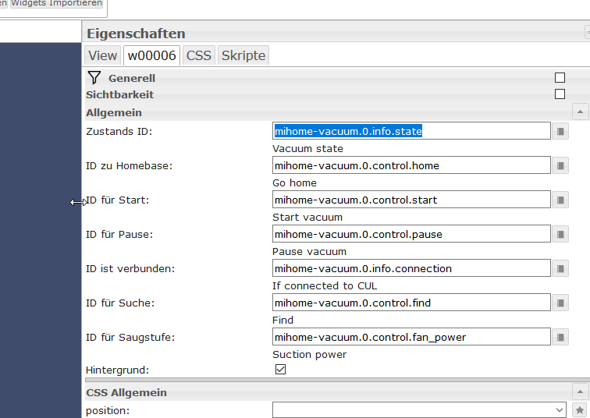Collapse the Allgemein section
590x418 pixels.
coord(580,112)
